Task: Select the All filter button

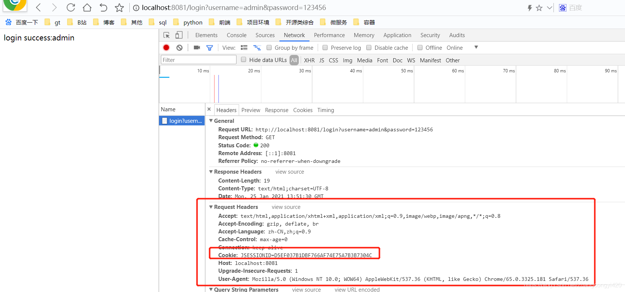Action: coord(294,60)
